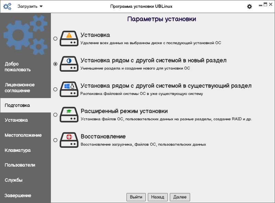
Task: Select radio for install into existing partition
Action: 55,89
